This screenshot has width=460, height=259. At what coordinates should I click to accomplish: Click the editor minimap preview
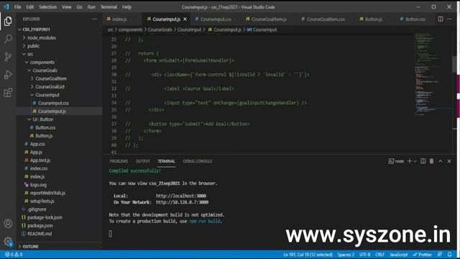[432, 73]
